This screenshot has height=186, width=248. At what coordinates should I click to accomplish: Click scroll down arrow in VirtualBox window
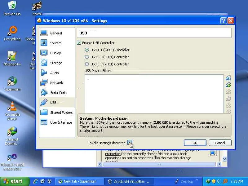pyautogui.click(x=224, y=159)
